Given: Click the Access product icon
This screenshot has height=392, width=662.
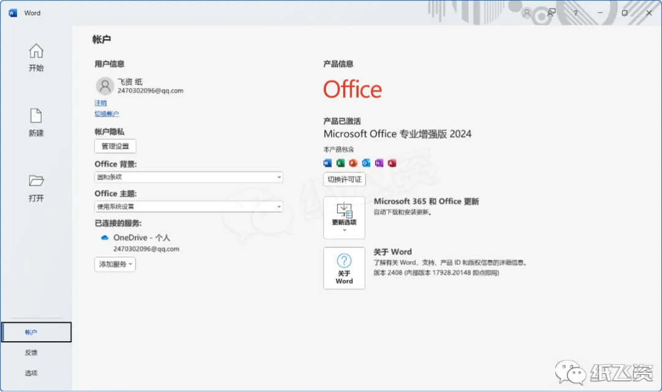Looking at the screenshot, I should click(x=392, y=163).
